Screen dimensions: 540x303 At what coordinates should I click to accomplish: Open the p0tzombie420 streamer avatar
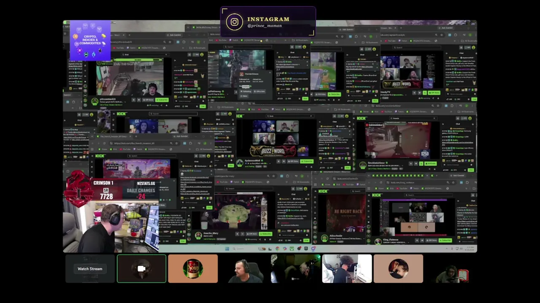point(94,101)
